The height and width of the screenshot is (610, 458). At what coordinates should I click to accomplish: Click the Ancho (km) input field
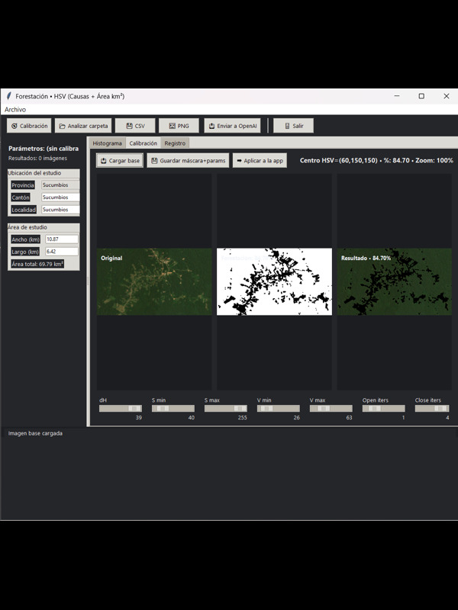tap(61, 239)
